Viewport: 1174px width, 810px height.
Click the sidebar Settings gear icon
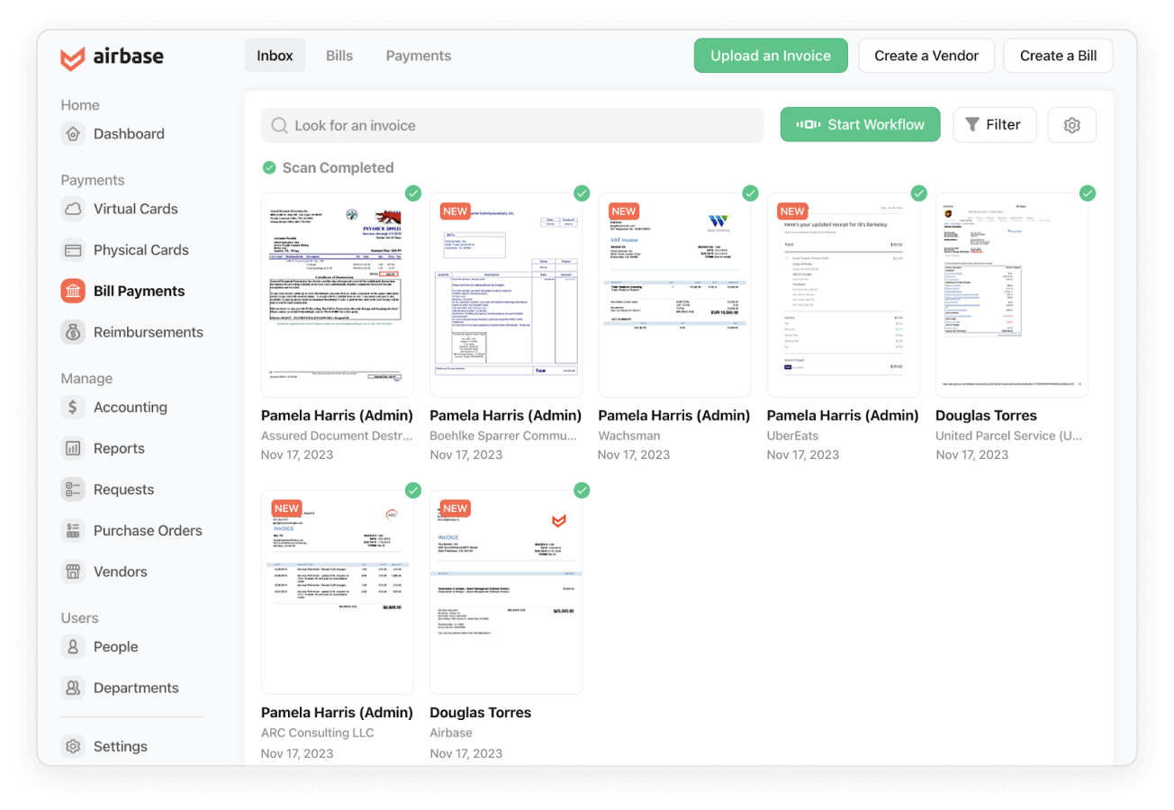tap(73, 746)
